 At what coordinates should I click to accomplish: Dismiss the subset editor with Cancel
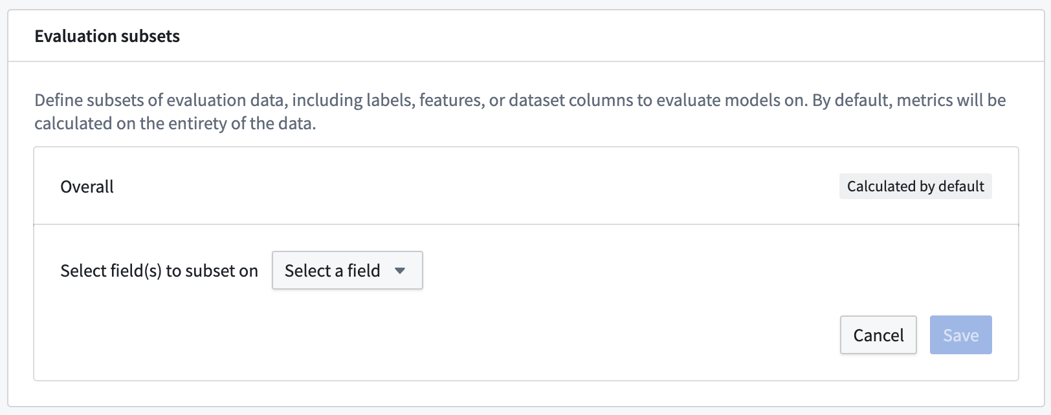click(878, 335)
